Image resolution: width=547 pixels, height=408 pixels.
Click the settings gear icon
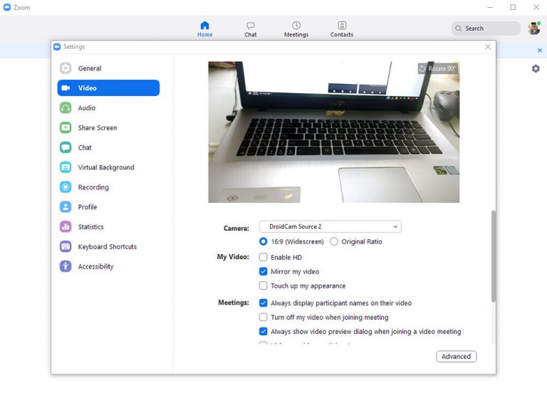tap(536, 68)
